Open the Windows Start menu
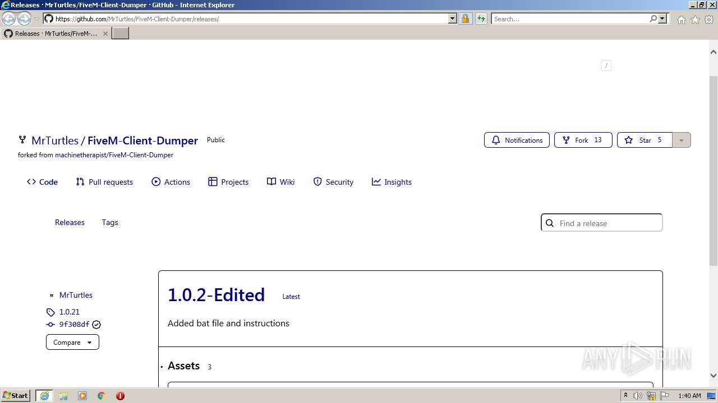The image size is (718, 403). [x=15, y=395]
